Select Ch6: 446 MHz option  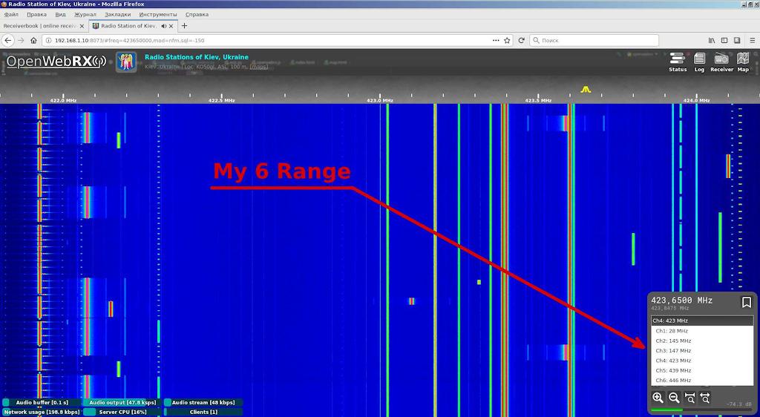point(702,380)
